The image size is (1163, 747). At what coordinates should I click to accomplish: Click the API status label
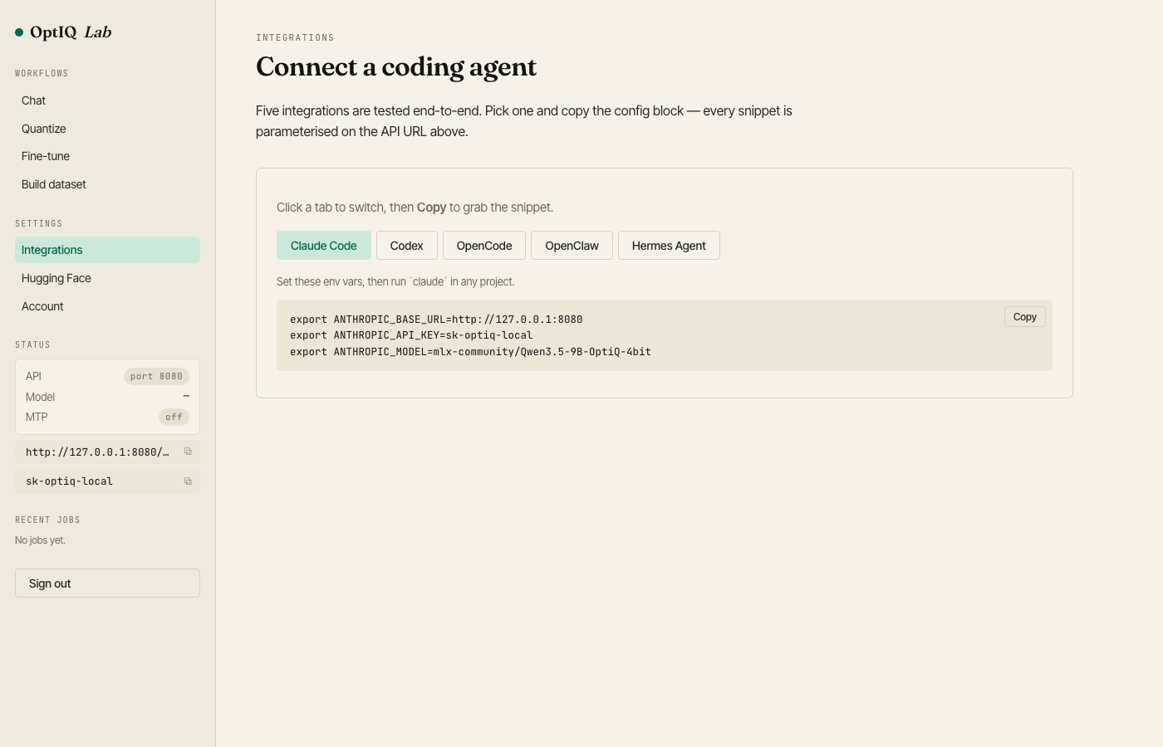click(33, 377)
